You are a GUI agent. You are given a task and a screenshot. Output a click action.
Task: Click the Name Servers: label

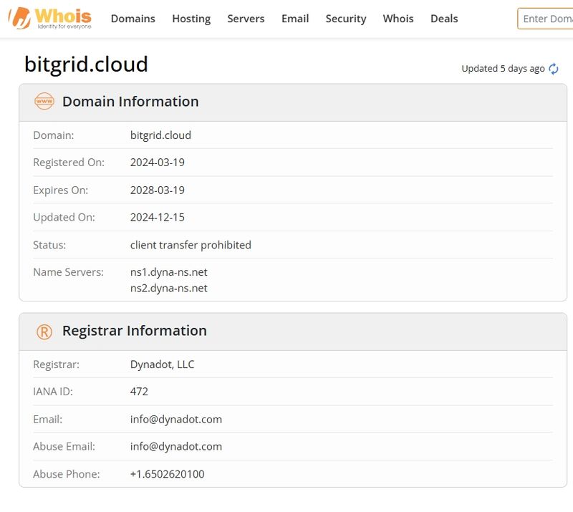tap(68, 272)
